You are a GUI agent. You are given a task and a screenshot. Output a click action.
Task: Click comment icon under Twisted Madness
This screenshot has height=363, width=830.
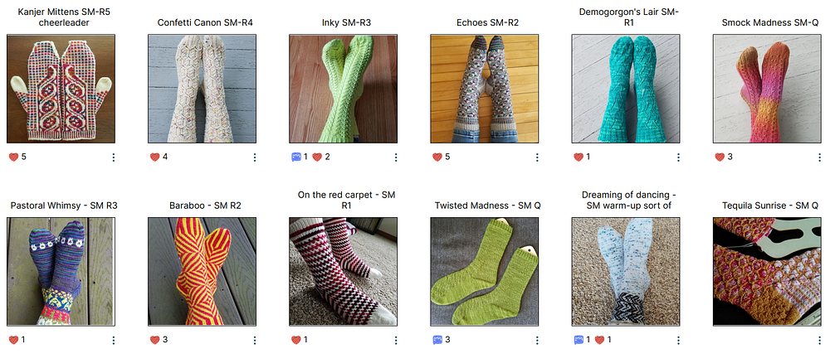[x=437, y=340]
